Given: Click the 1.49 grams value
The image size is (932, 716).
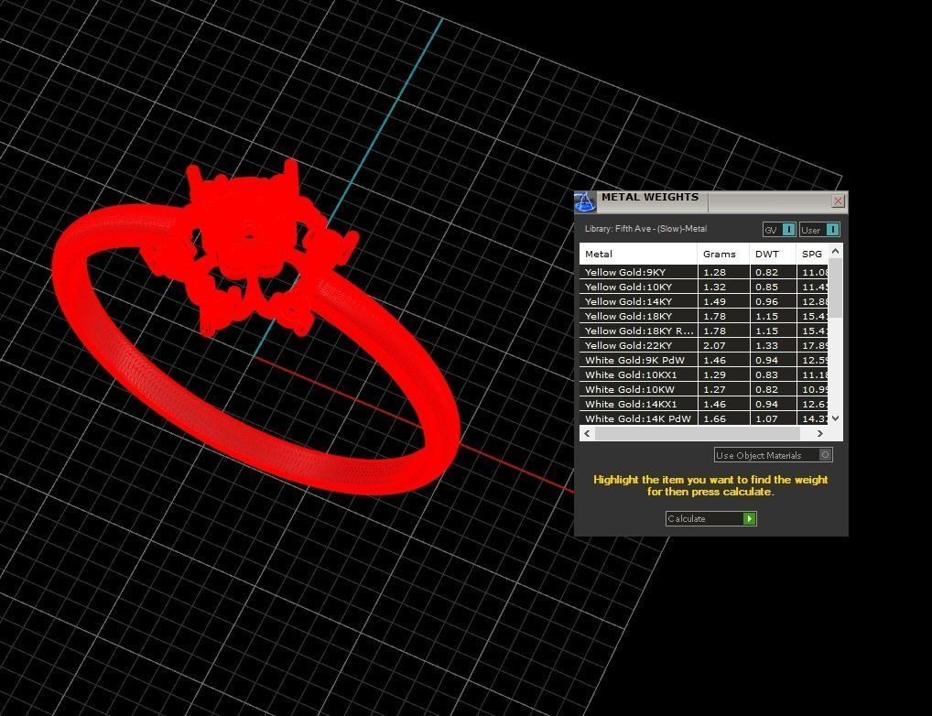Looking at the screenshot, I should point(714,301).
